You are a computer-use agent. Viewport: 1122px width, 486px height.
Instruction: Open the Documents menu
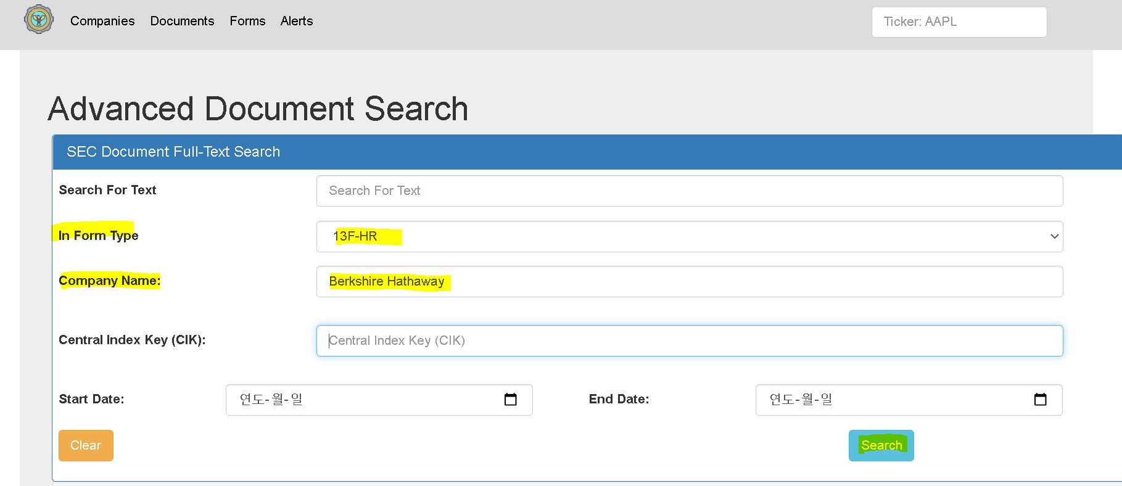(x=182, y=21)
